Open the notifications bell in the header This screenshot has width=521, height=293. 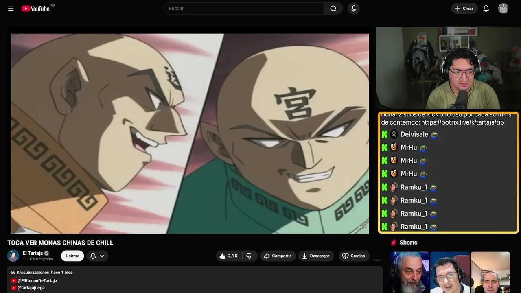(486, 9)
